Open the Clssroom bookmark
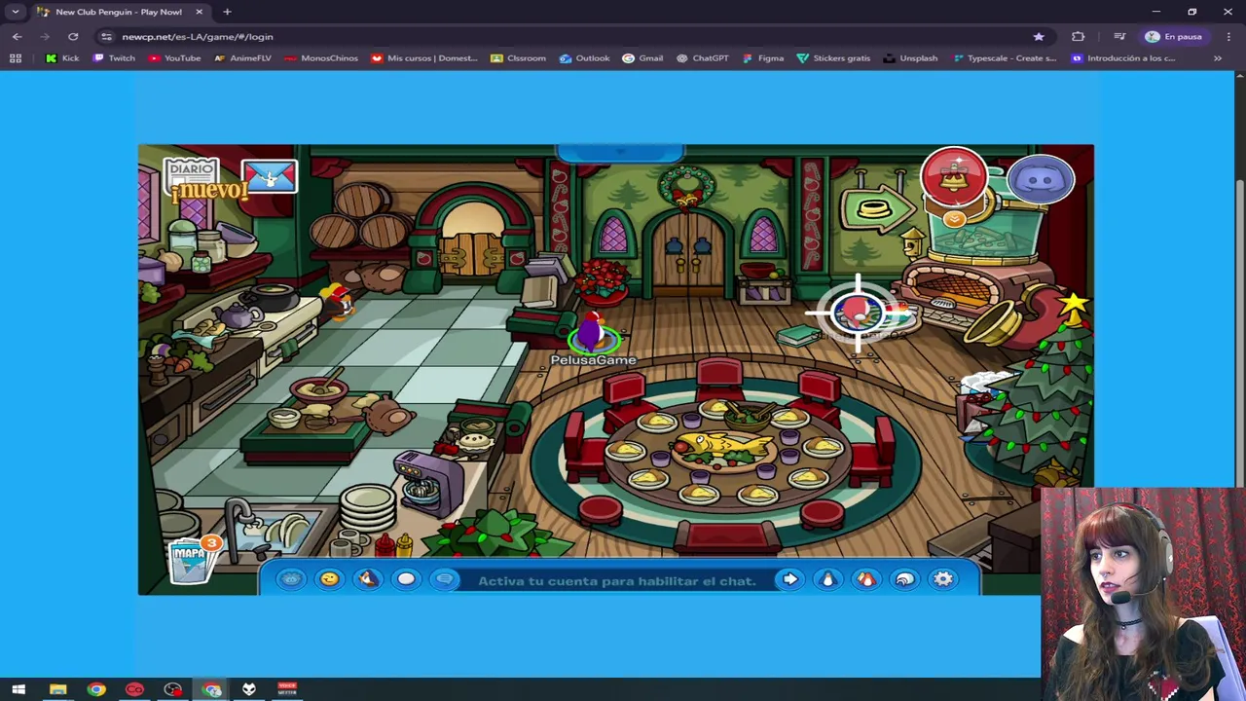 (518, 58)
